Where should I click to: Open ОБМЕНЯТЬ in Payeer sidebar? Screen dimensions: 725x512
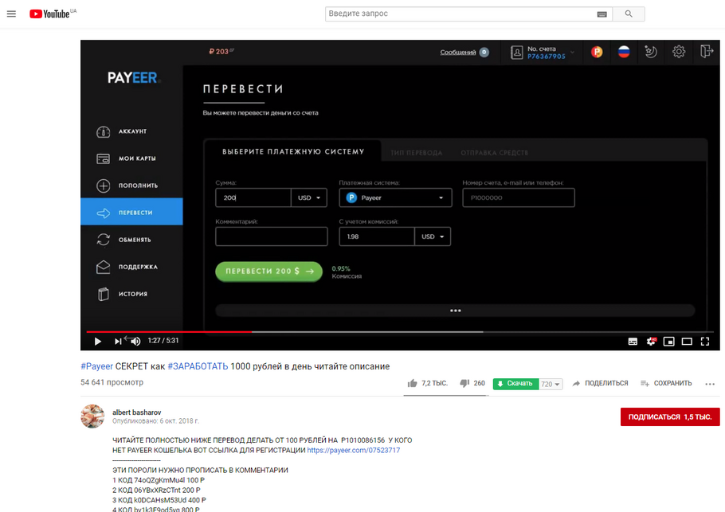tap(131, 240)
